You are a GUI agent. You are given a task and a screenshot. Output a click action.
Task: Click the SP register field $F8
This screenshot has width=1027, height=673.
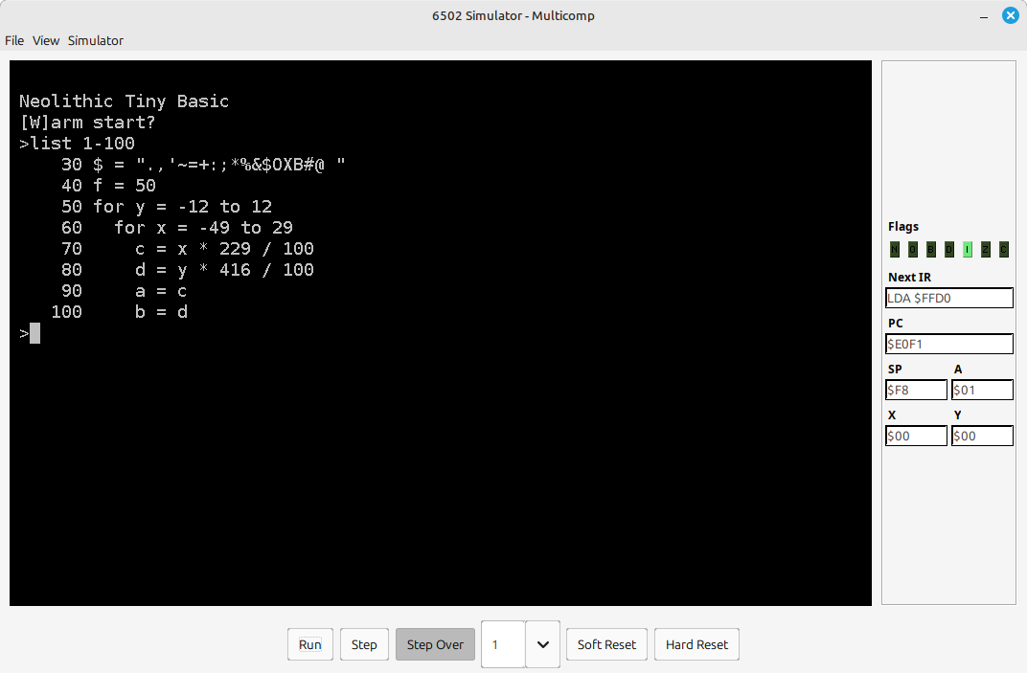pos(916,390)
